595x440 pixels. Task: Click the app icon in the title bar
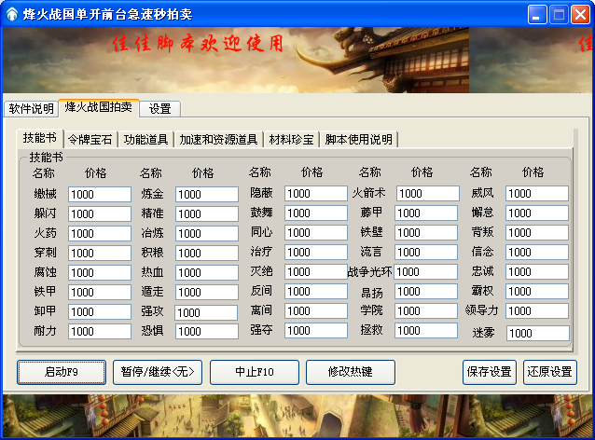pyautogui.click(x=12, y=14)
